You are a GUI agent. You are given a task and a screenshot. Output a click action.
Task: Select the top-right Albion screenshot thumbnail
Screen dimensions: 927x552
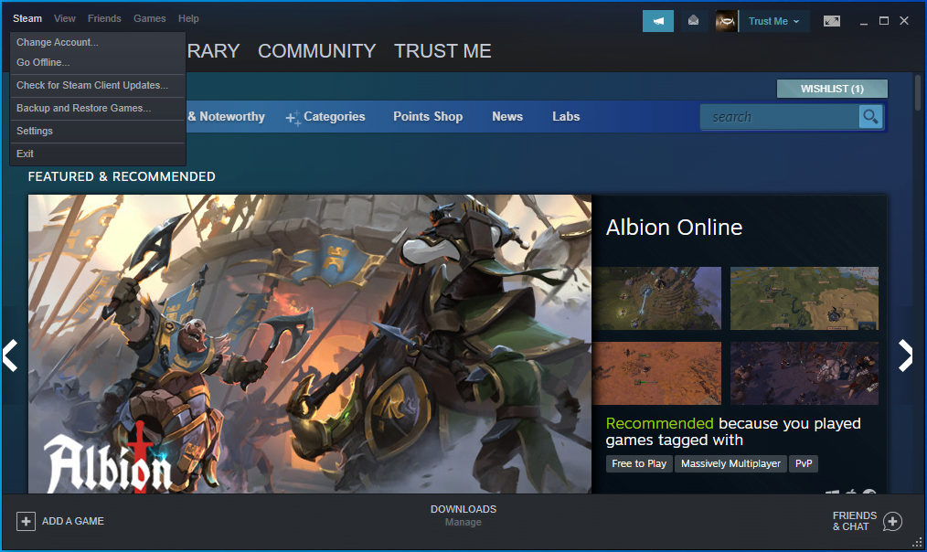pos(804,299)
